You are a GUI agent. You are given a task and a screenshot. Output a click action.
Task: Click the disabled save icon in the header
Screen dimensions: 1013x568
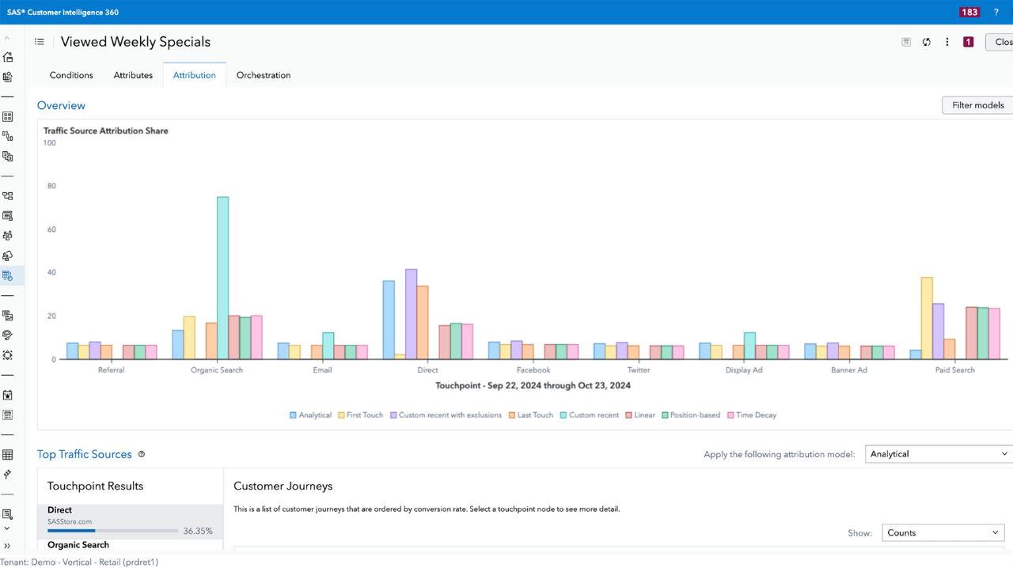(906, 42)
